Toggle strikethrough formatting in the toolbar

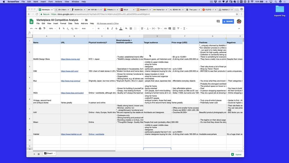coord(117,28)
